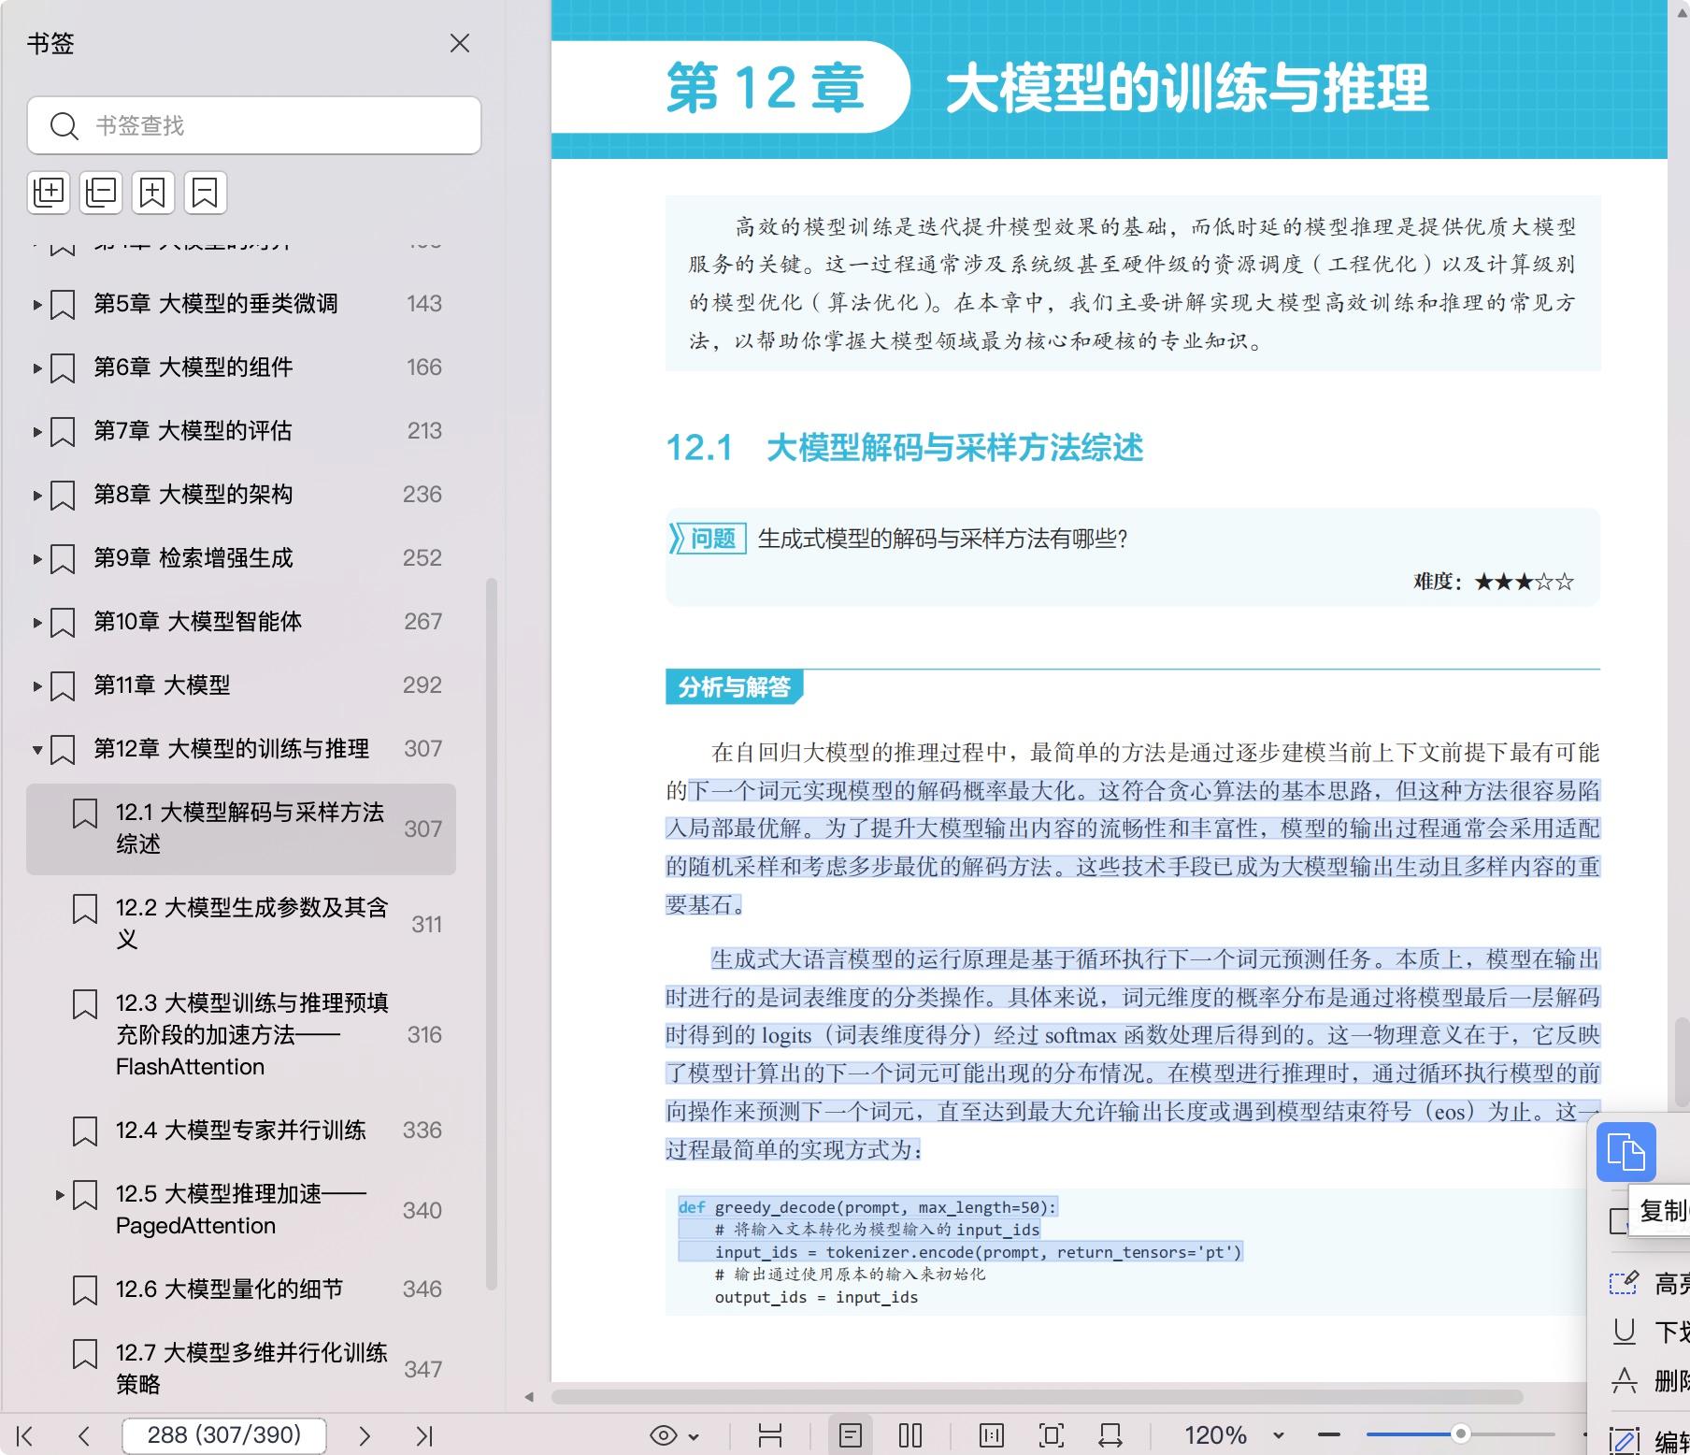Open bookmark 第5章 大模型的垂类微调

(x=216, y=303)
